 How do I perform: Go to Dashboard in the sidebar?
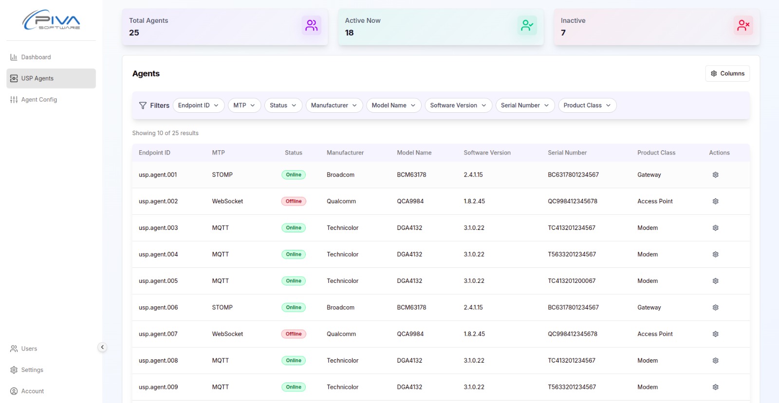(x=36, y=57)
